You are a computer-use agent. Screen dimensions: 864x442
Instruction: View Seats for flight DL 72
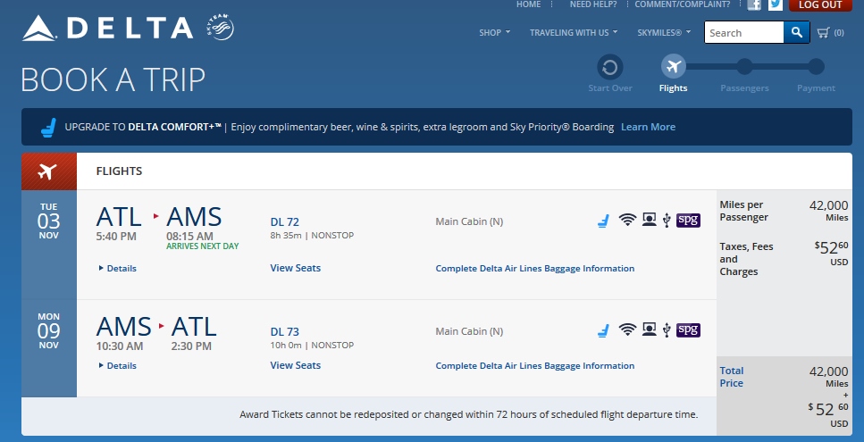tap(296, 268)
